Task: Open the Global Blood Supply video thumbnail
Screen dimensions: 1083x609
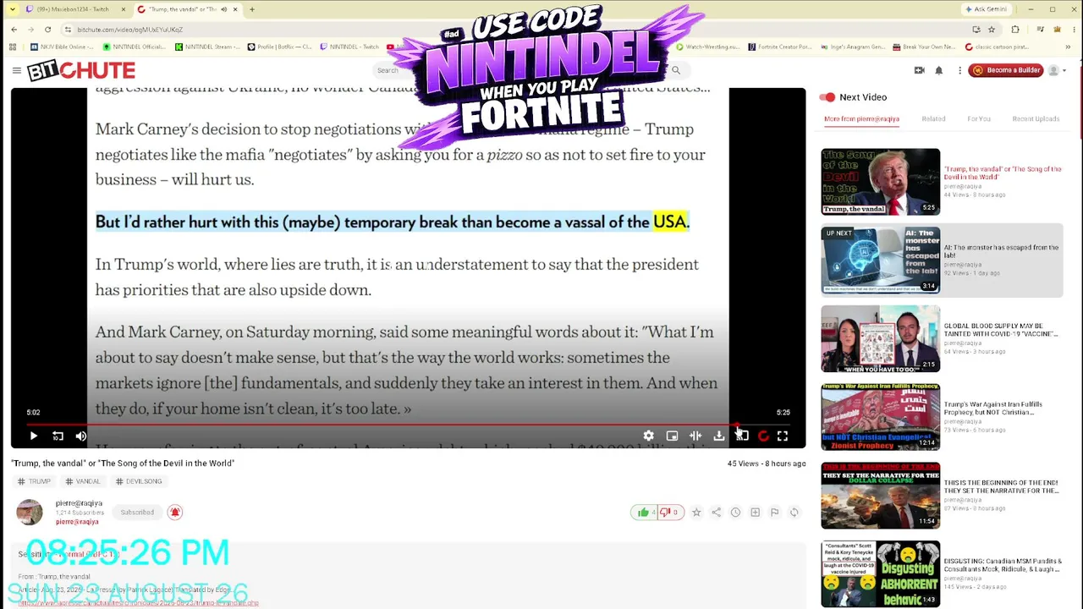Action: 880,338
